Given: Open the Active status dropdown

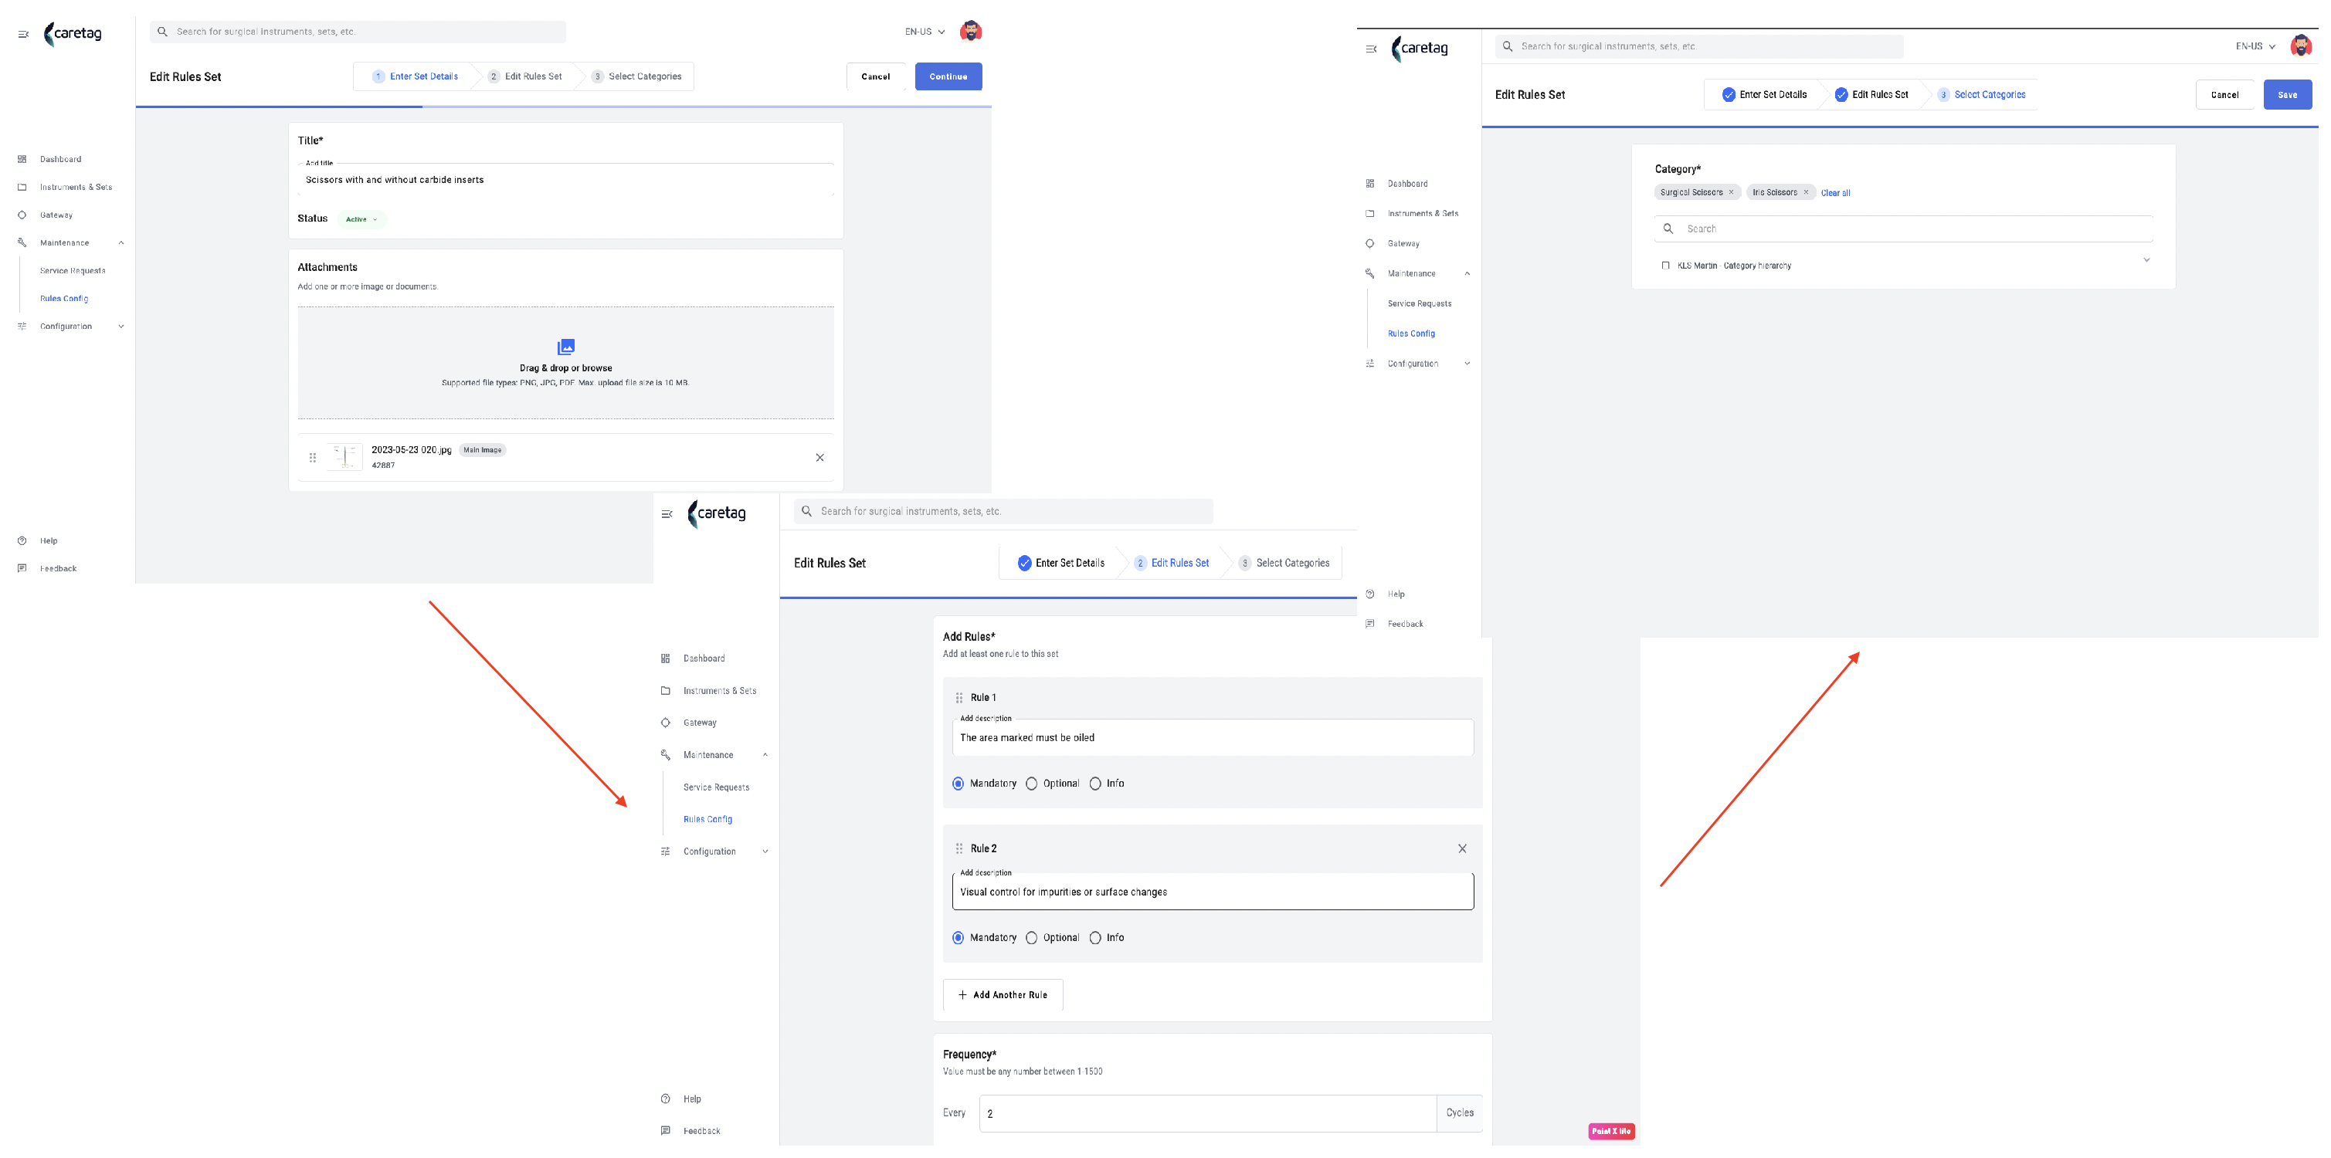Looking at the screenshot, I should point(362,219).
